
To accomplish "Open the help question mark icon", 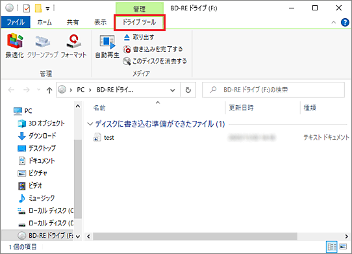I will (345, 22).
